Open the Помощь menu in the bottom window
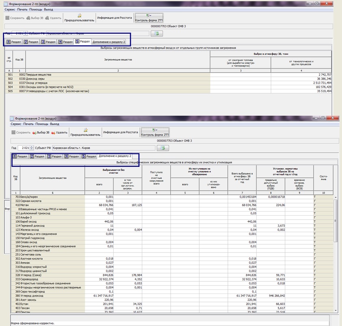 [x=41, y=124]
